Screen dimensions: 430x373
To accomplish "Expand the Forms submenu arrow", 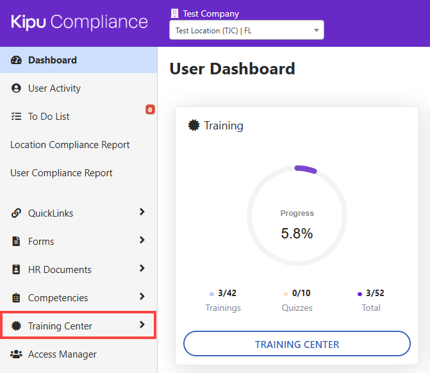I will [142, 240].
